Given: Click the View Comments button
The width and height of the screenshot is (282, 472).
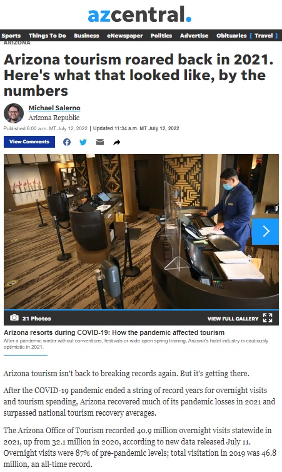Looking at the screenshot, I should 29,141.
